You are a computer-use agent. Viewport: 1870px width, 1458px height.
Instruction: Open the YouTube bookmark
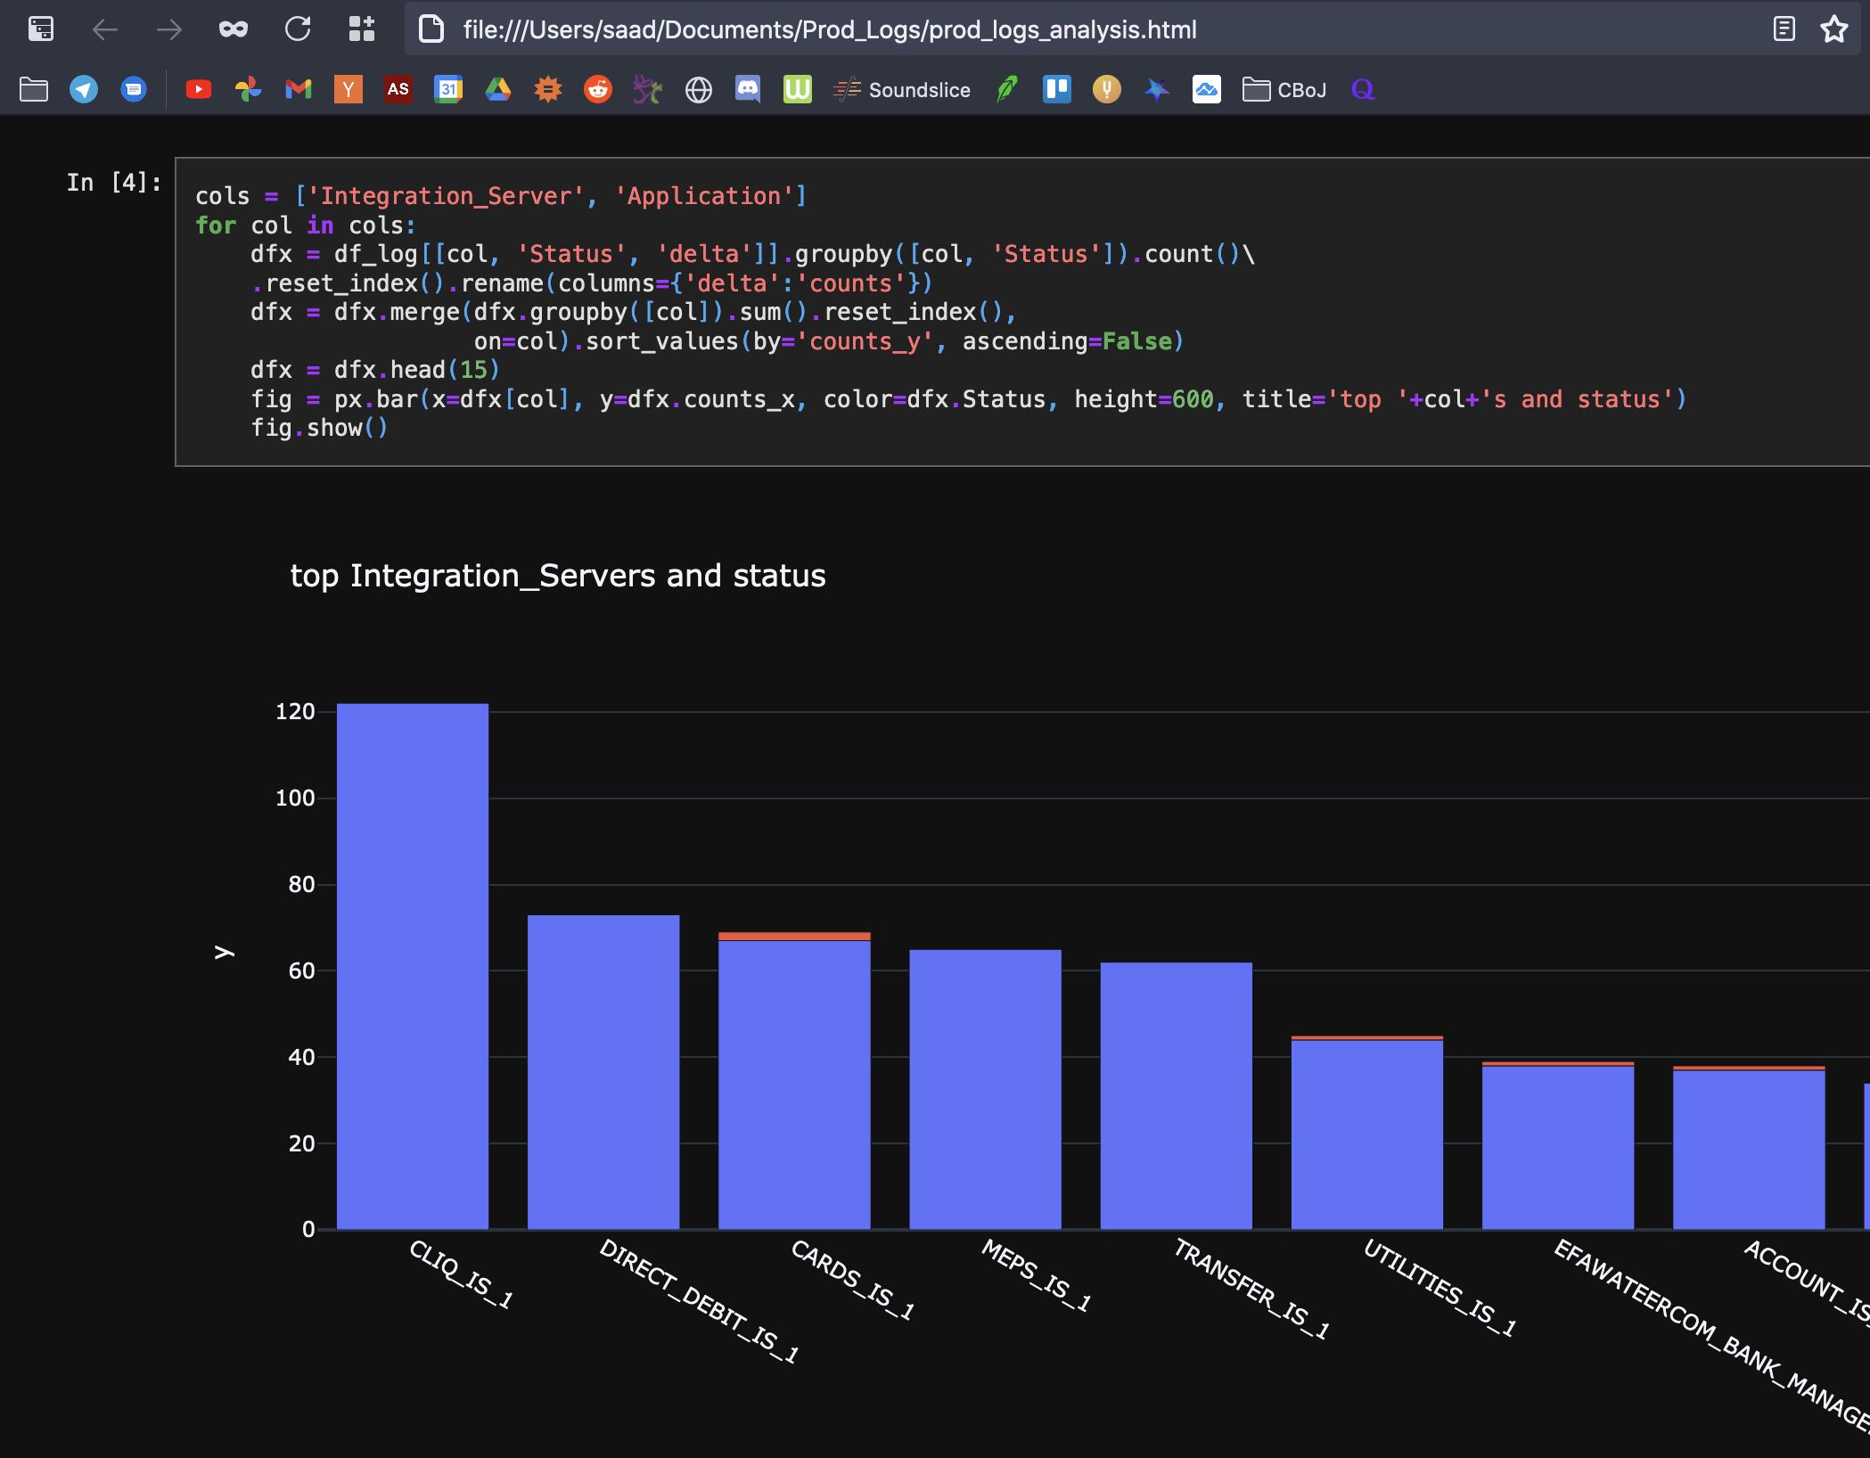198,89
